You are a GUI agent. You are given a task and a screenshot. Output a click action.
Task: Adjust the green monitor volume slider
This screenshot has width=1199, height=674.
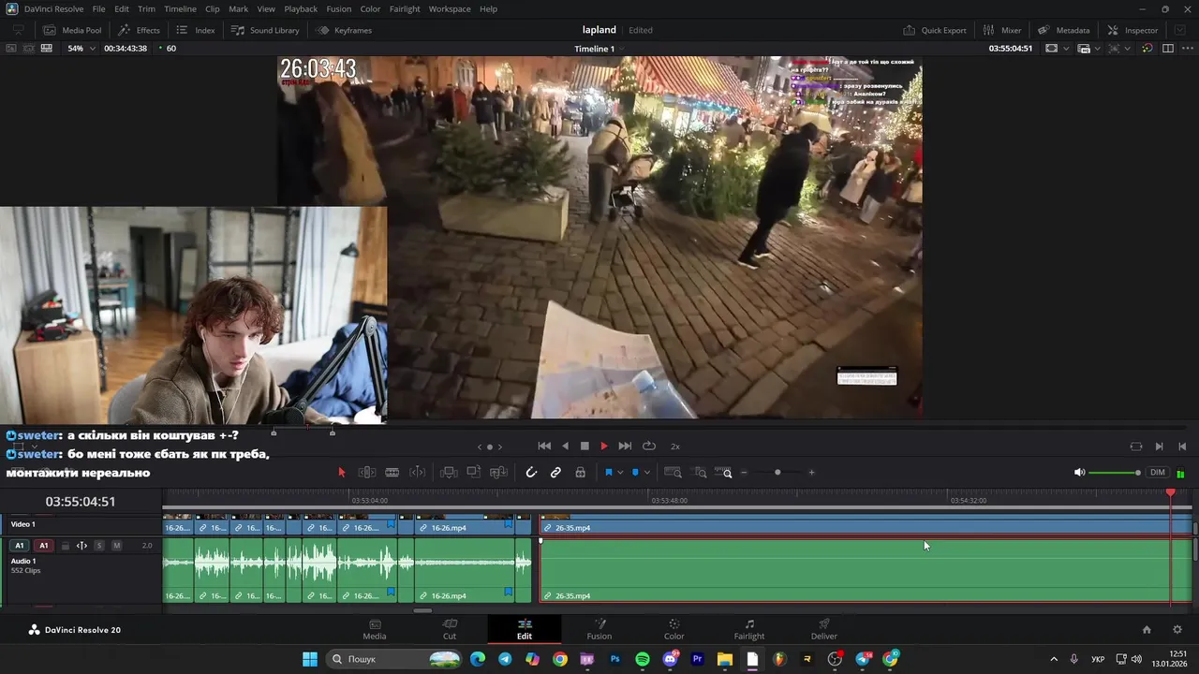1115,473
